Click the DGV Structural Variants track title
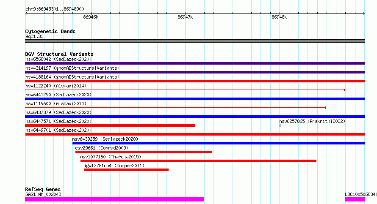This screenshot has width=377, height=204. coord(59,54)
